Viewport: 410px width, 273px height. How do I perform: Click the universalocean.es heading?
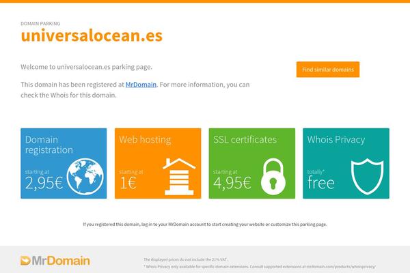[x=92, y=35]
